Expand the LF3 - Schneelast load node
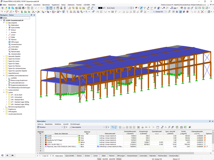Screen dimensions: 214x160 [x=7, y=97]
